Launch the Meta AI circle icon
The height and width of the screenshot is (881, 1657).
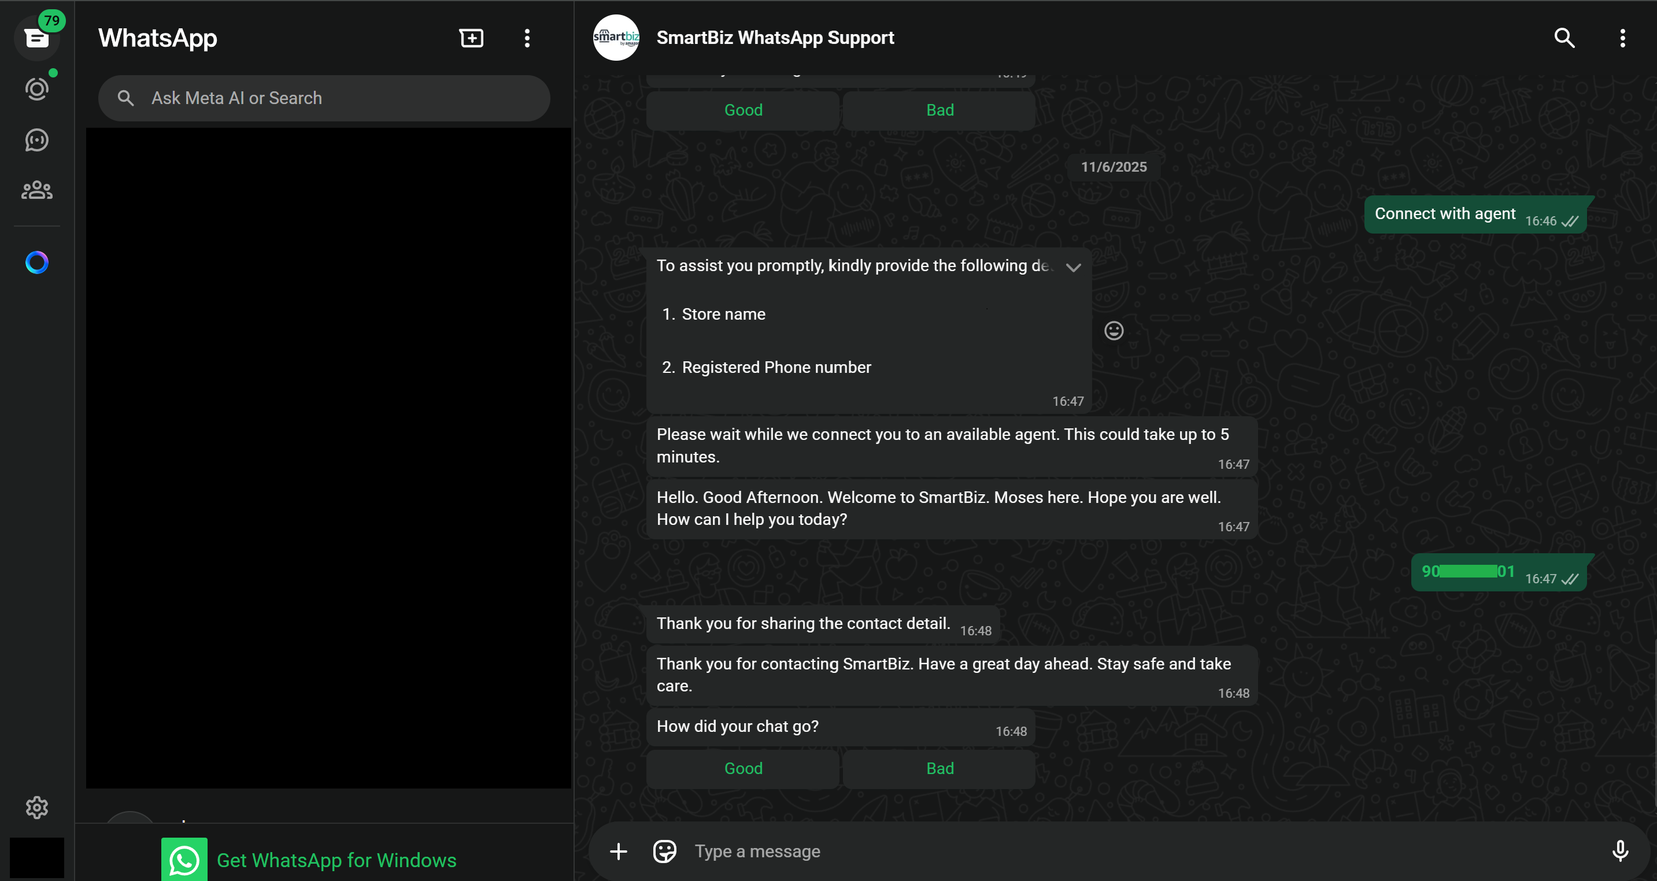tap(36, 262)
